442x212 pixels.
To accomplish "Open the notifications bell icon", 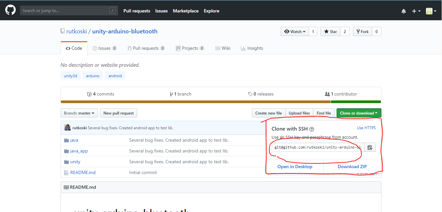I will pyautogui.click(x=404, y=11).
